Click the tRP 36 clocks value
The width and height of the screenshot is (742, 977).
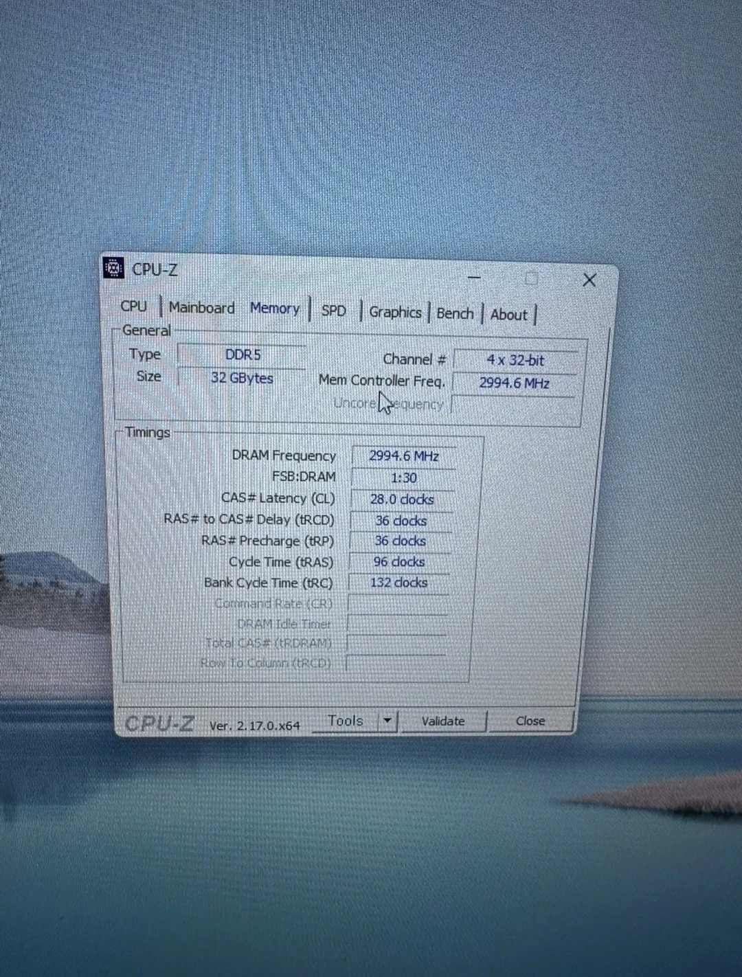point(400,541)
